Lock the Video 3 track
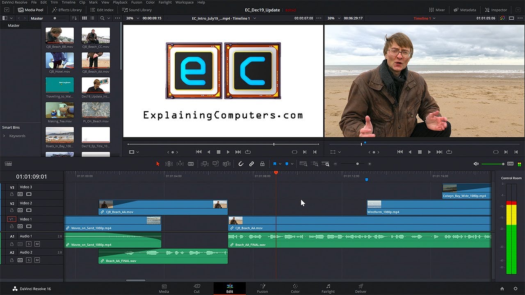Image resolution: width=525 pixels, height=295 pixels. (x=12, y=194)
